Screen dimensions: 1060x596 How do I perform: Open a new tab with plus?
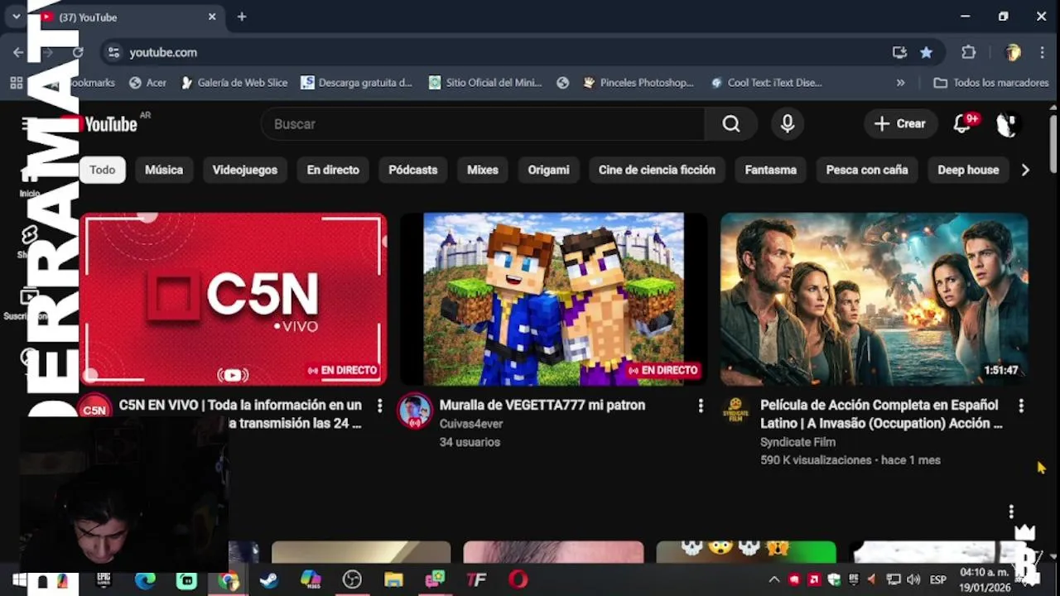(241, 17)
